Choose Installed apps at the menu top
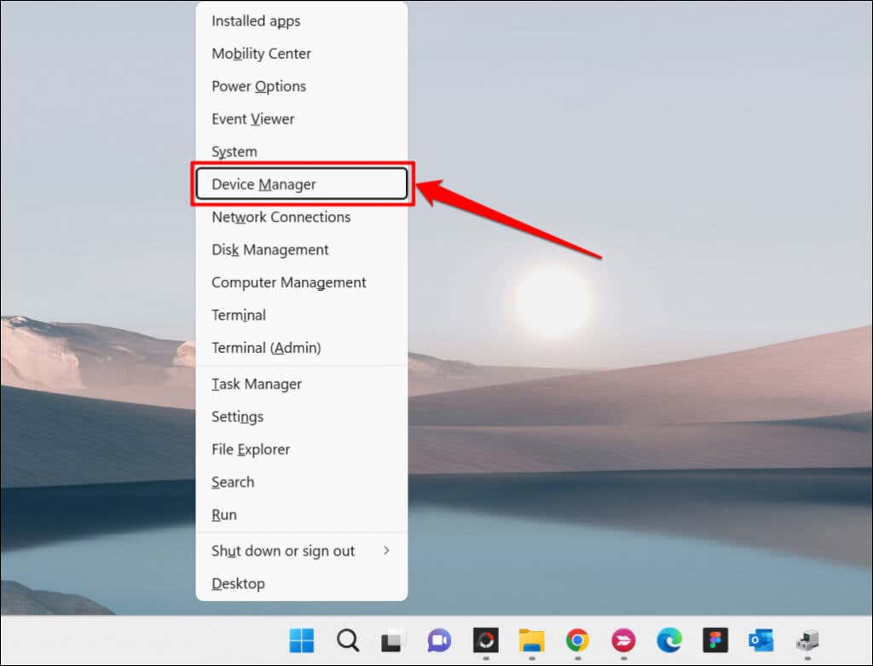Viewport: 873px width, 666px height. [x=301, y=20]
